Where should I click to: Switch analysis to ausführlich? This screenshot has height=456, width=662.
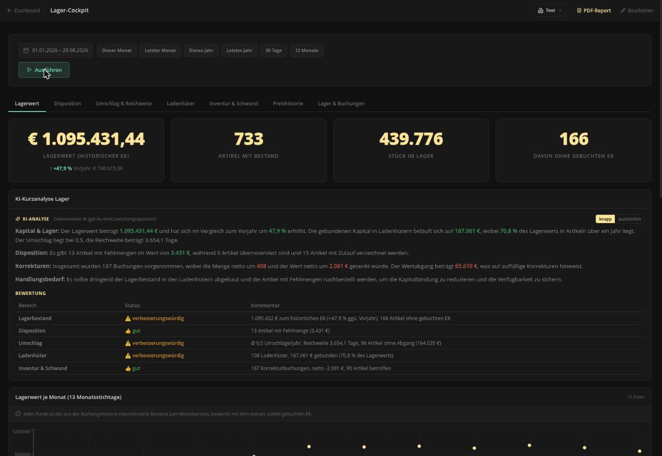(x=629, y=219)
